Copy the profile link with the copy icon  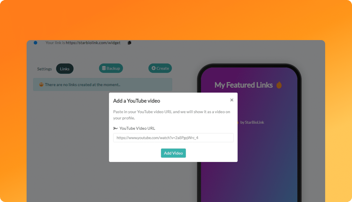pyautogui.click(x=129, y=43)
